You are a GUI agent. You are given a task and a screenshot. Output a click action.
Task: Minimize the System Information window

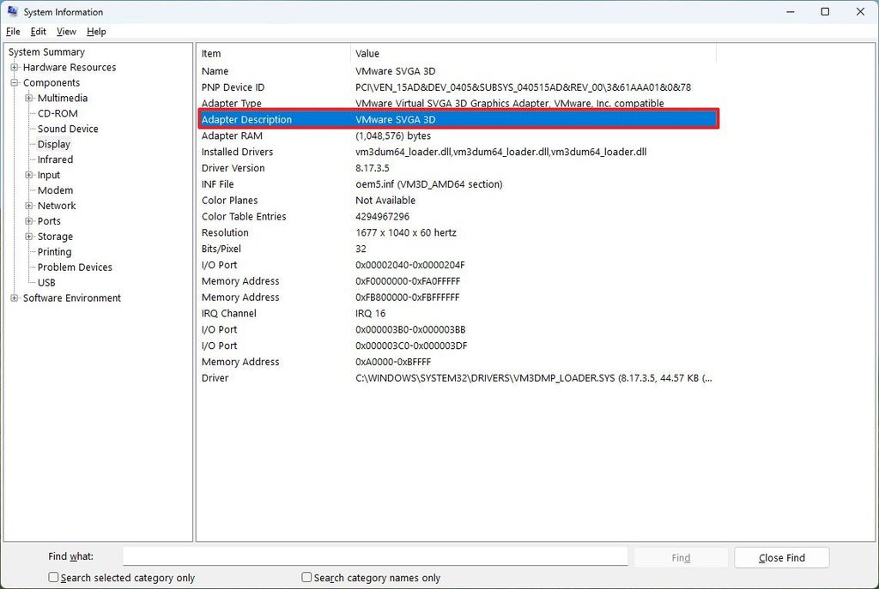791,12
